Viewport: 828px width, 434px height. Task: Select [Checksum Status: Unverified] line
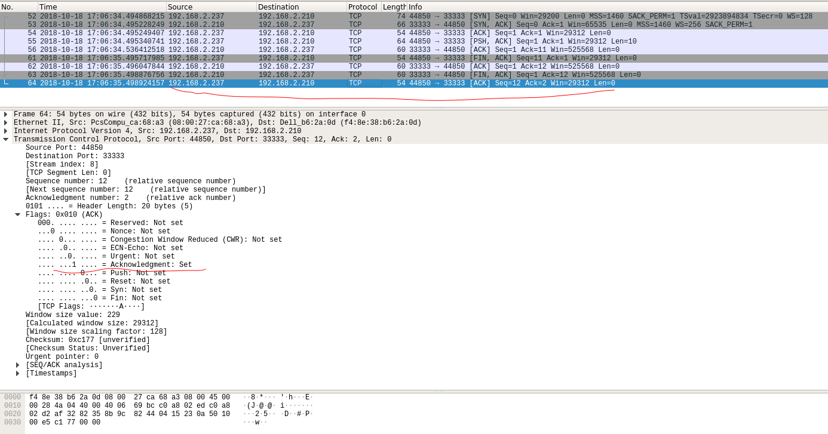tap(88, 349)
